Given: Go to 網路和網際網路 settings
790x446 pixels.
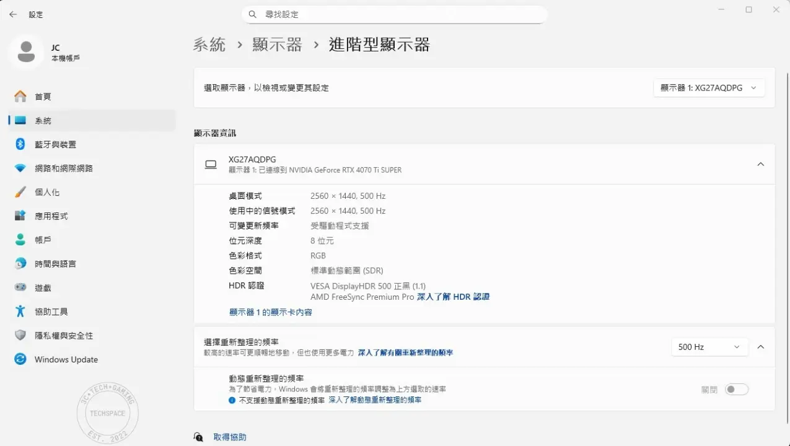Looking at the screenshot, I should tap(92, 168).
